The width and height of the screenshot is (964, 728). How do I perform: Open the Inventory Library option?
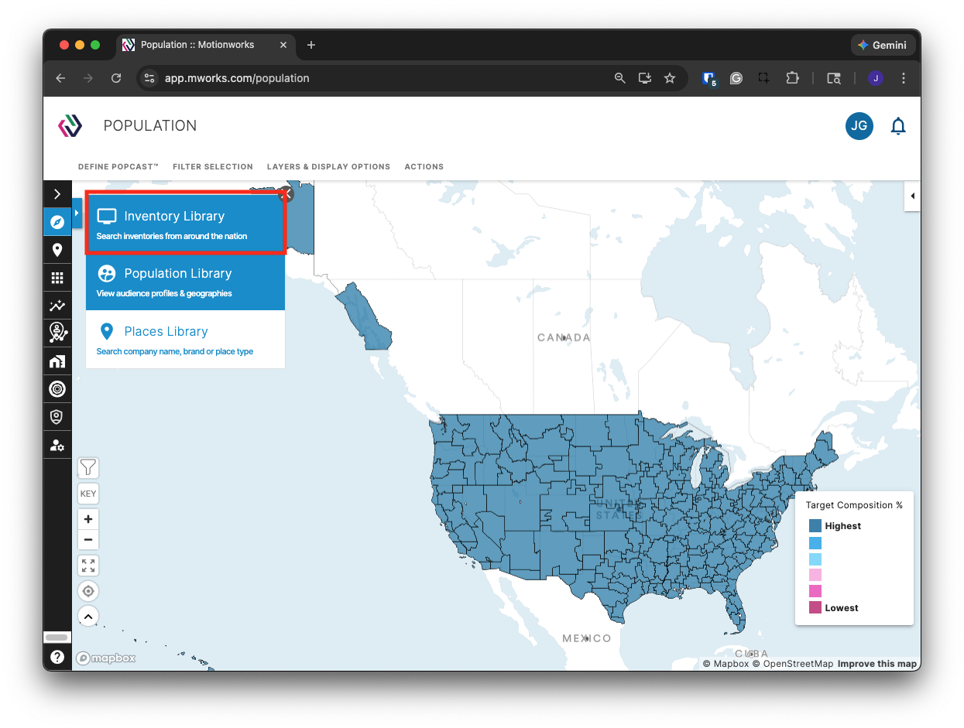[x=186, y=224]
